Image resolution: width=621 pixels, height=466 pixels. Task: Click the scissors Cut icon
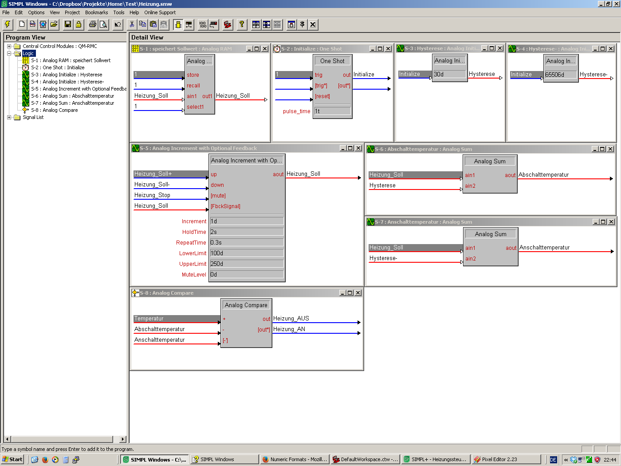(x=132, y=24)
